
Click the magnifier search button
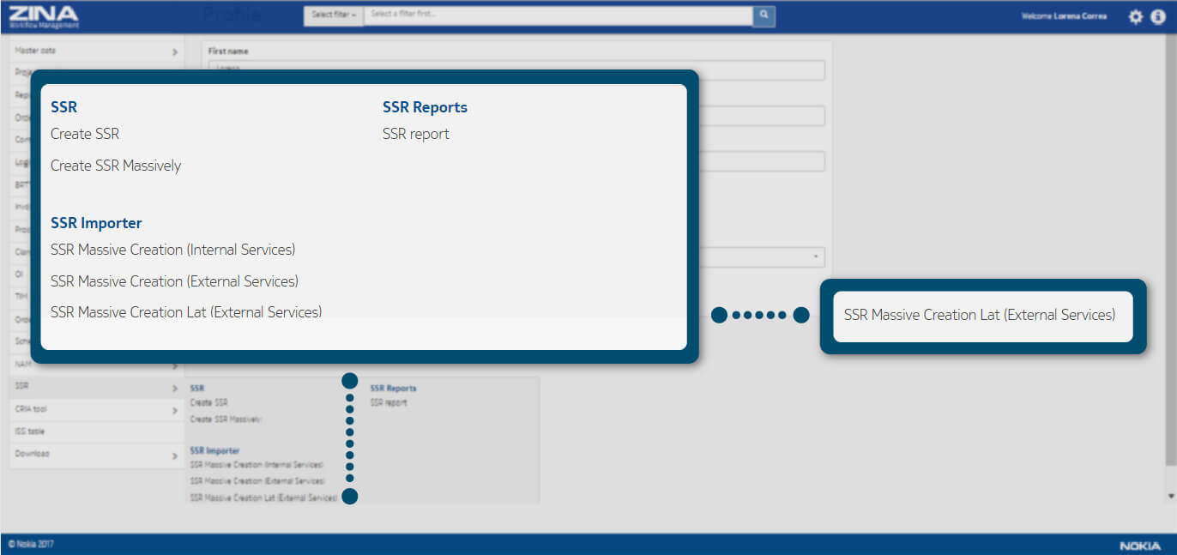coord(764,15)
